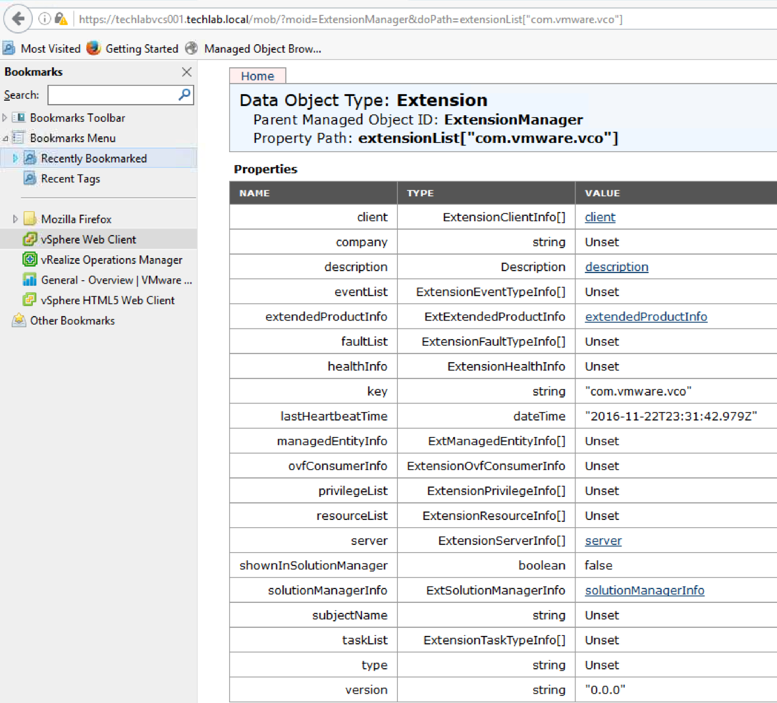Select the key value "com.vmware.vco"

click(638, 392)
